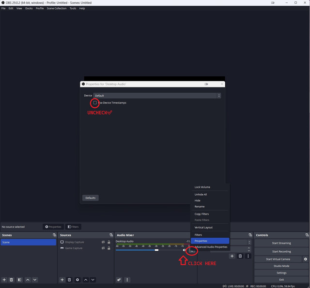Move scene up with the up arrow
This screenshot has width=310, height=288.
[28, 279]
